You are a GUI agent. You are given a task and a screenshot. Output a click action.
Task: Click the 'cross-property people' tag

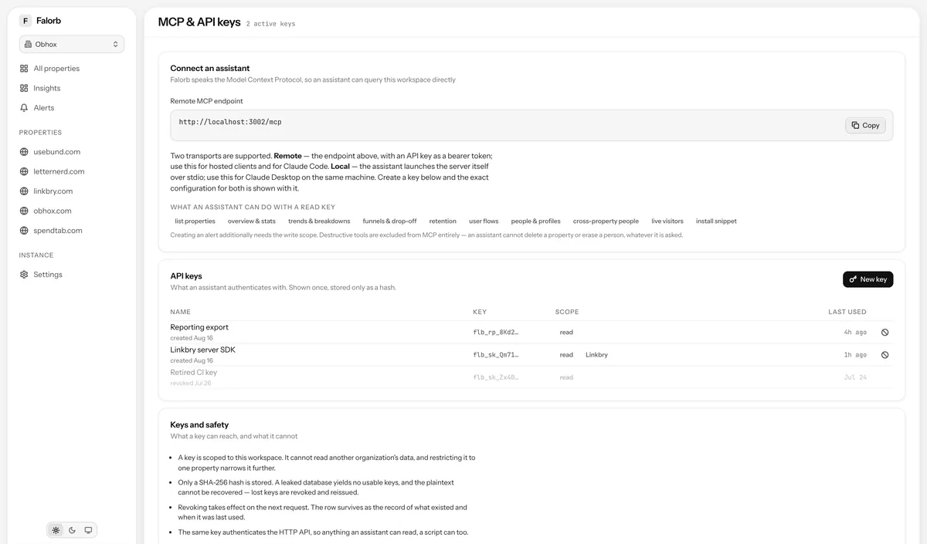point(606,221)
